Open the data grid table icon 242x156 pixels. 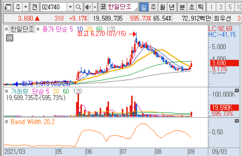click(x=9, y=38)
